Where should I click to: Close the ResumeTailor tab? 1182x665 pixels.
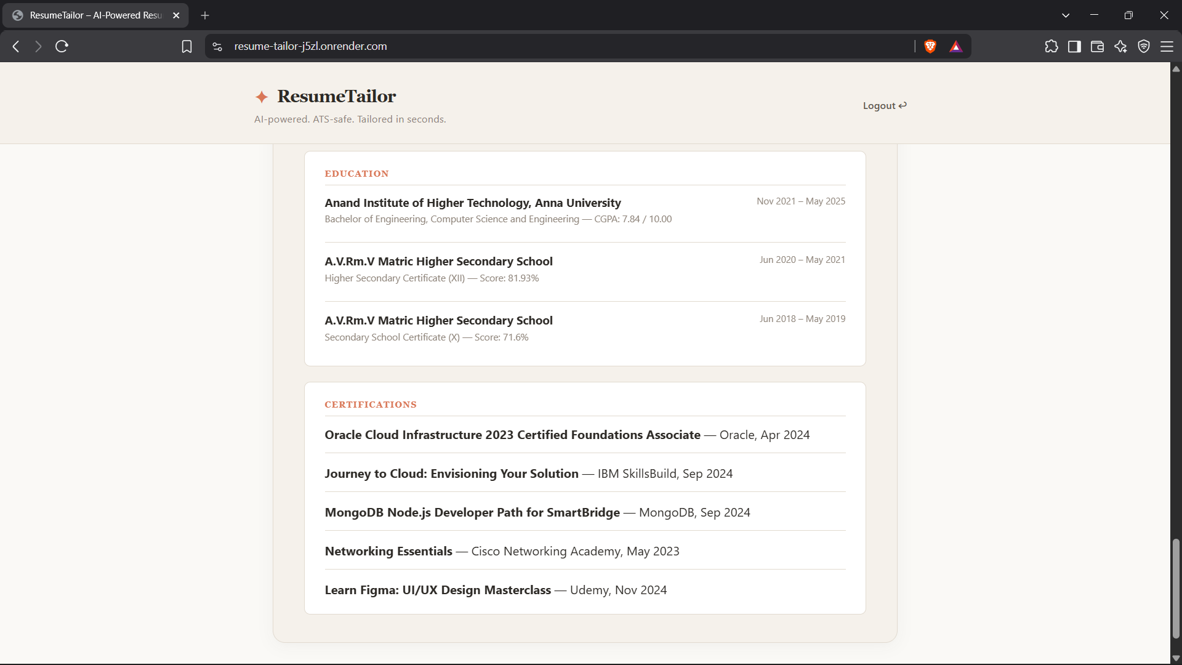pos(176,15)
